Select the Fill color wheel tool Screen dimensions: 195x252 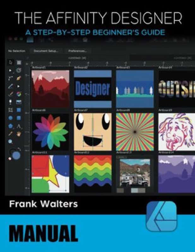coord(19,94)
